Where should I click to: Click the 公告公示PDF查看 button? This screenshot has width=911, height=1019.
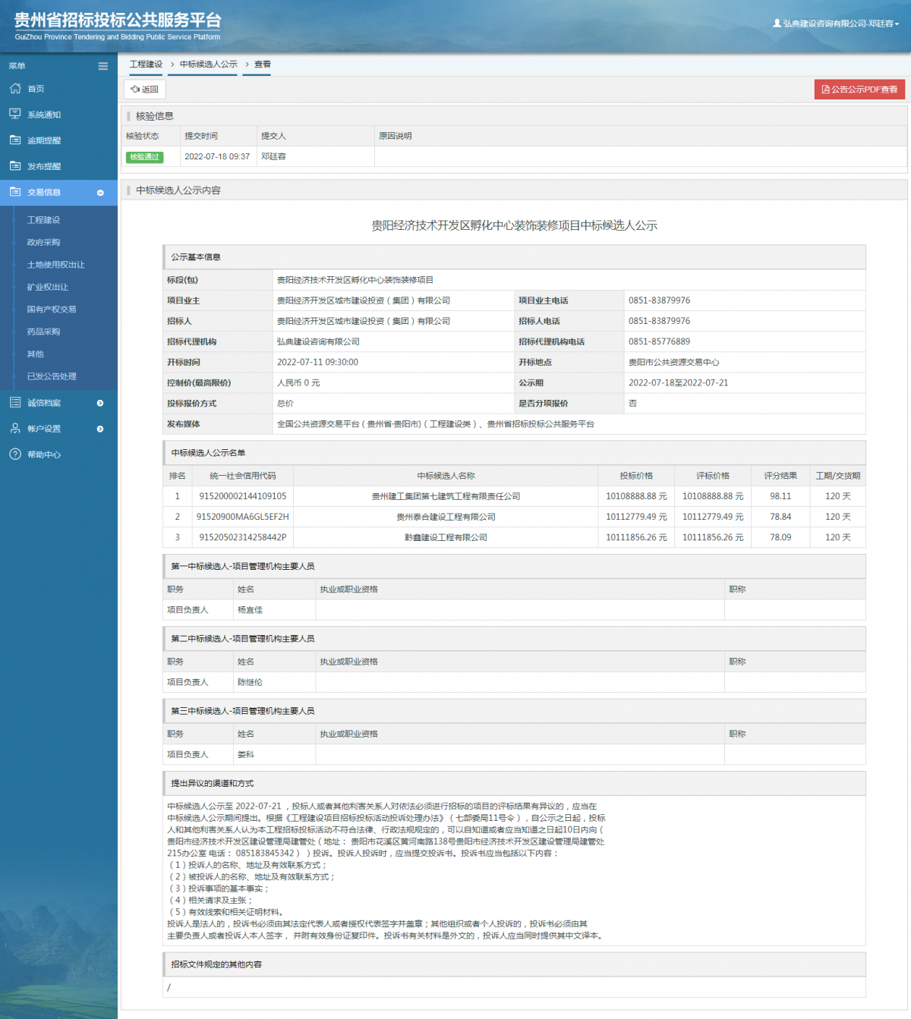pos(859,90)
